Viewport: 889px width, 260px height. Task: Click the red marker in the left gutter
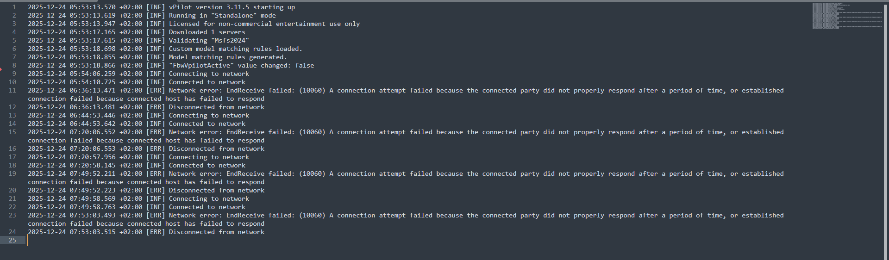(x=1, y=69)
